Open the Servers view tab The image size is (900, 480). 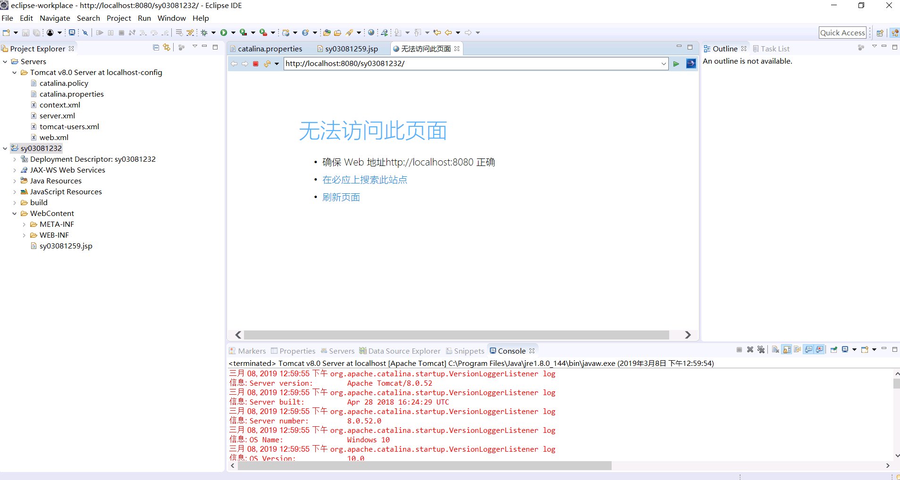[337, 351]
